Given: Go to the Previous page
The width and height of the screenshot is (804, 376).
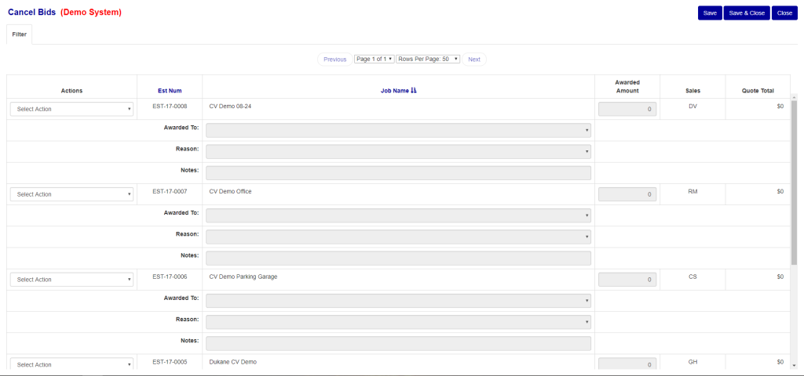Looking at the screenshot, I should tap(335, 60).
